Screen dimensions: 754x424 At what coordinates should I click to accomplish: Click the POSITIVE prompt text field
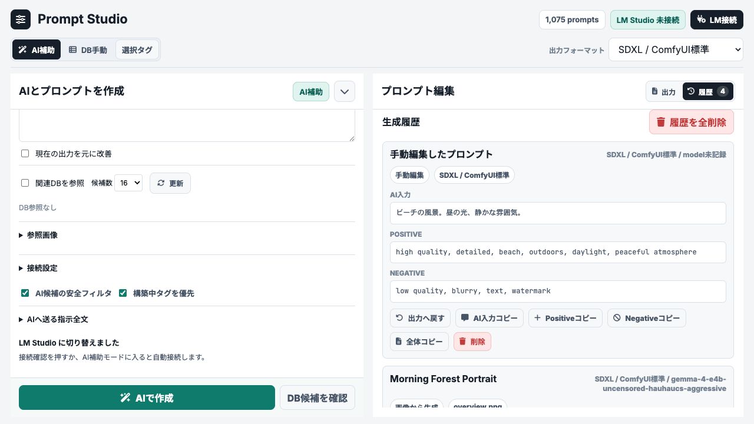[558, 252]
